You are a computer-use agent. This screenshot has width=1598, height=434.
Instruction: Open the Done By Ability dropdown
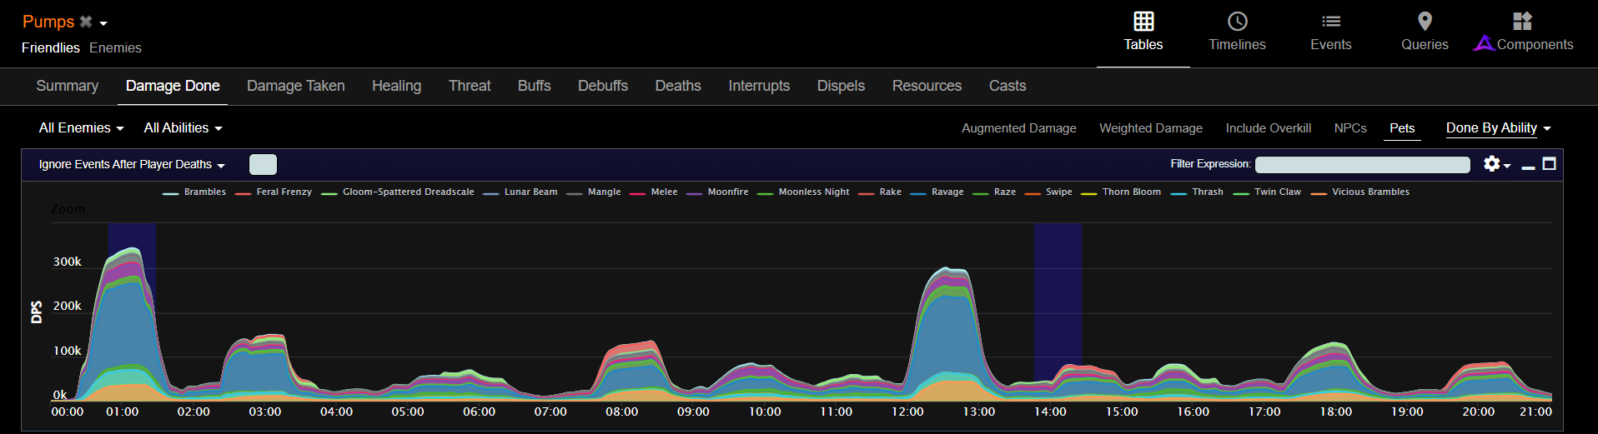pyautogui.click(x=1498, y=128)
